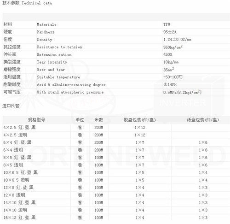Click 'With stand atmospheric pressure' text
Viewport: 230px width, 224px height.
[70, 92]
